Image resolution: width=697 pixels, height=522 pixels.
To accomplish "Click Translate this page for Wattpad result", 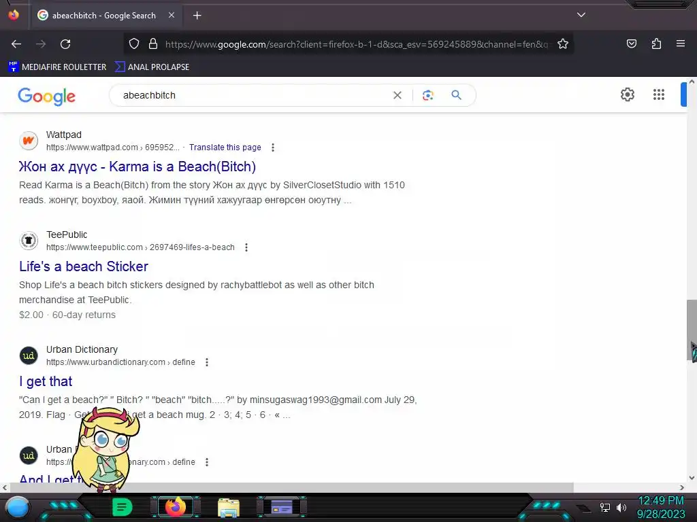I will 225,147.
